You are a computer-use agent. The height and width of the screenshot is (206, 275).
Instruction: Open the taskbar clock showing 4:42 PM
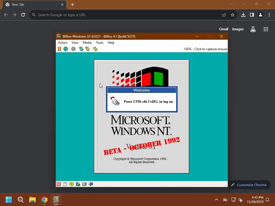point(255,200)
